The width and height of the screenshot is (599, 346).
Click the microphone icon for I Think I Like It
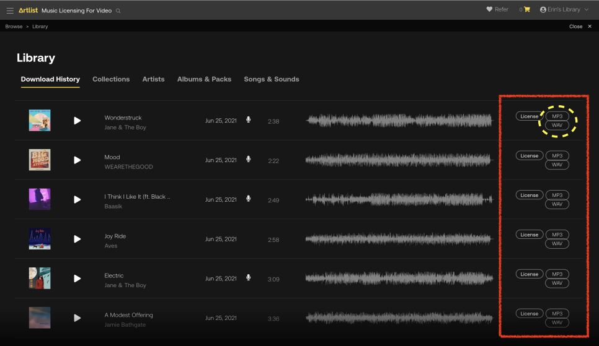[x=248, y=199]
